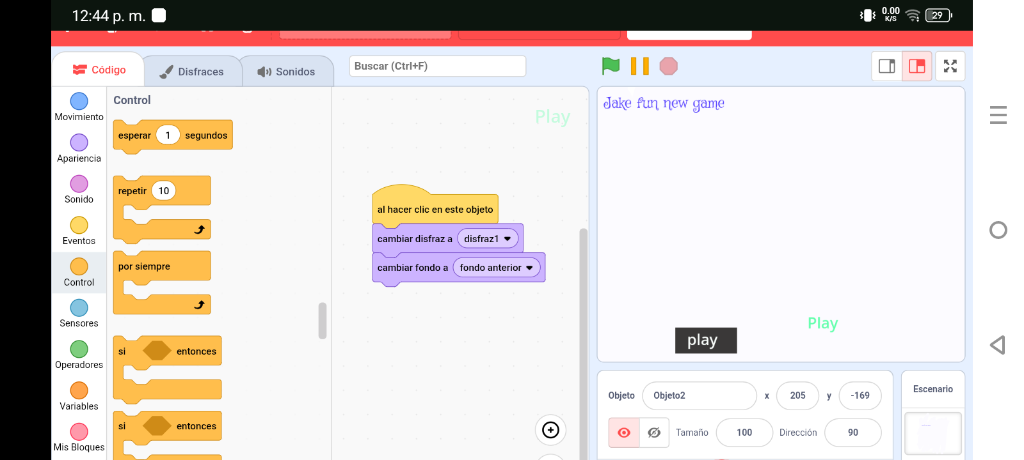Image resolution: width=1024 pixels, height=460 pixels.
Task: Select the Operadores block category
Action: coord(79,355)
